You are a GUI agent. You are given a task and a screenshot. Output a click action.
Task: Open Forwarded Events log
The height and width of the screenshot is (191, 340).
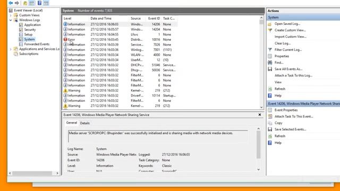coord(37,44)
